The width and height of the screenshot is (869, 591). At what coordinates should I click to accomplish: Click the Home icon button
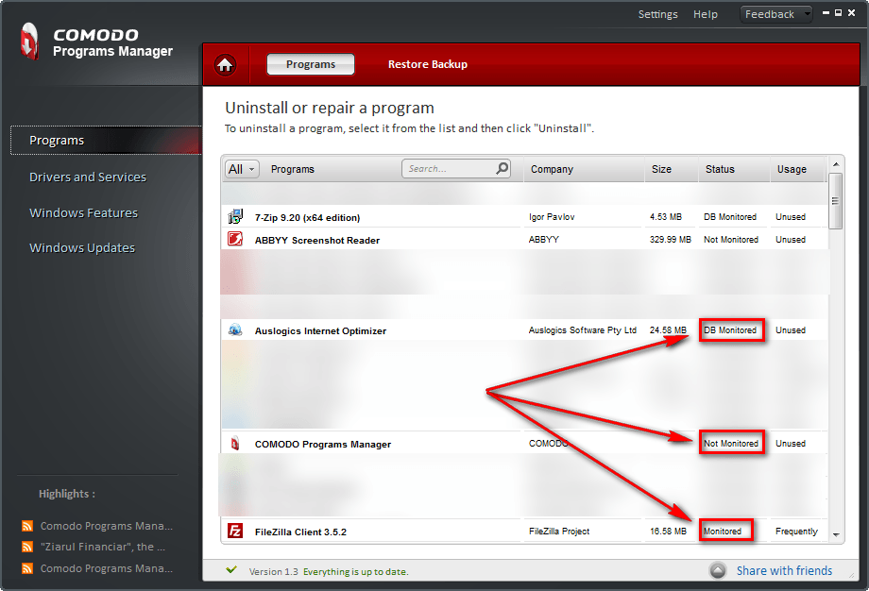point(225,65)
